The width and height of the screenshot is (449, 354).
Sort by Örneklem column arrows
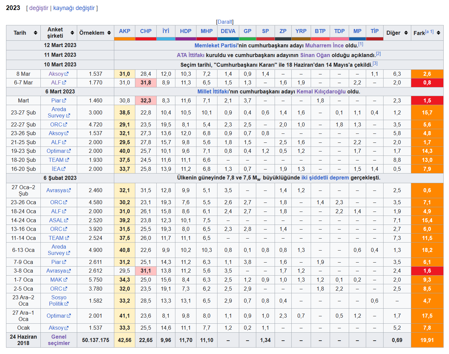pyautogui.click(x=109, y=33)
